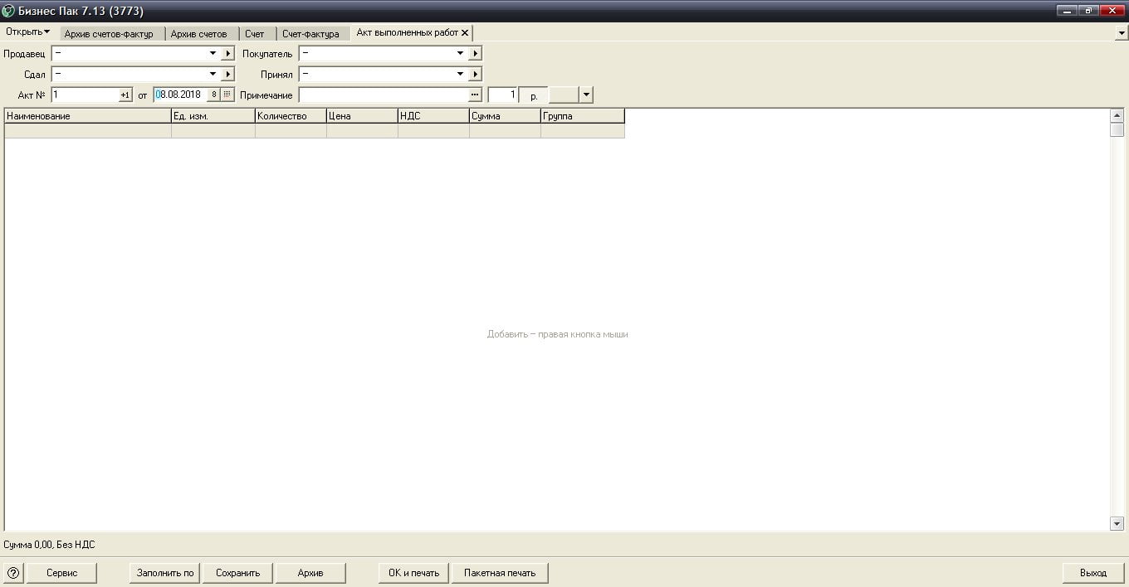Click the +1 increment button for Акт №
This screenshot has height=587, width=1129.
(125, 95)
